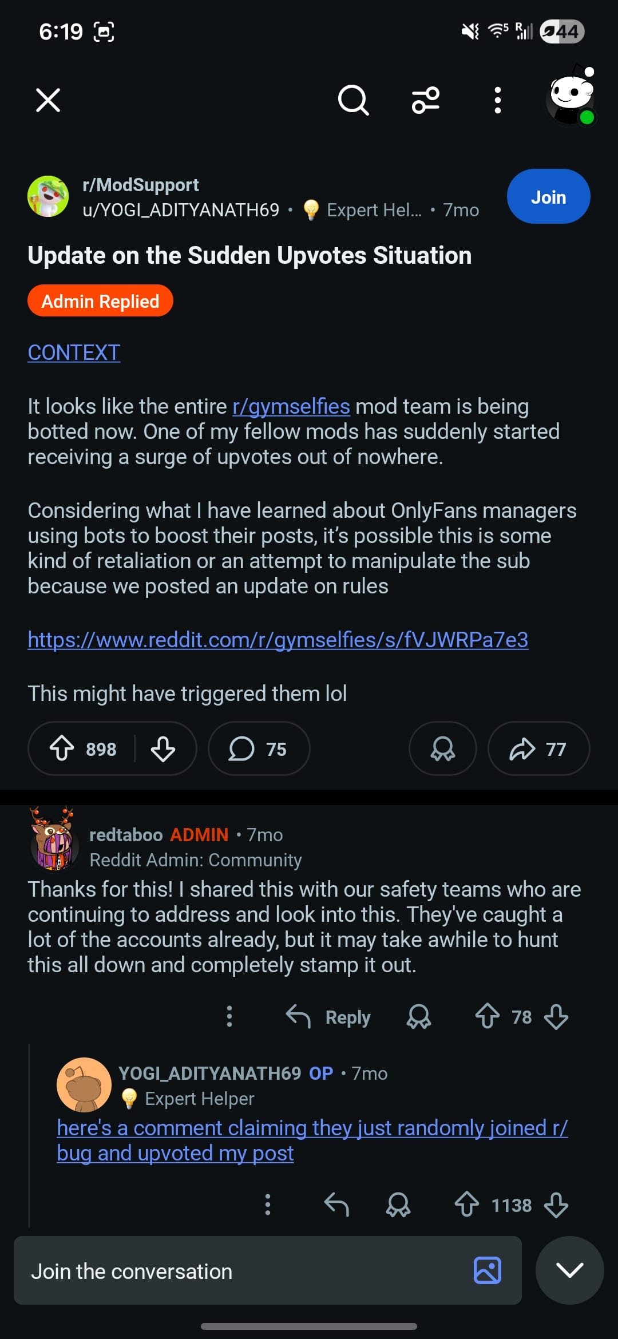Open the 75 comments button
This screenshot has width=618, height=1339.
tap(259, 748)
